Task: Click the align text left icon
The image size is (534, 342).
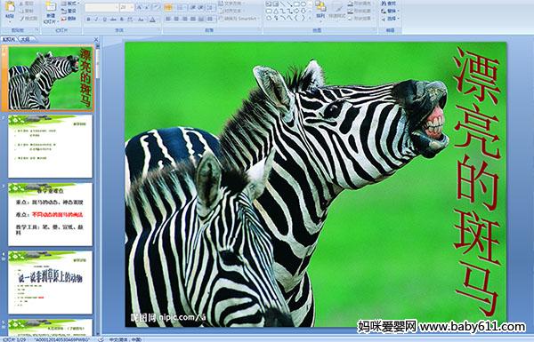Action: 168,19
